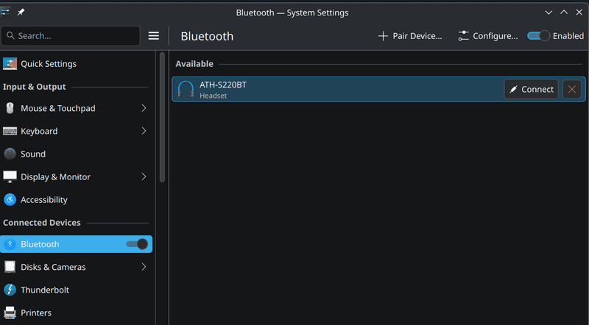Open Printers settings page
The height and width of the screenshot is (325, 589).
point(77,312)
